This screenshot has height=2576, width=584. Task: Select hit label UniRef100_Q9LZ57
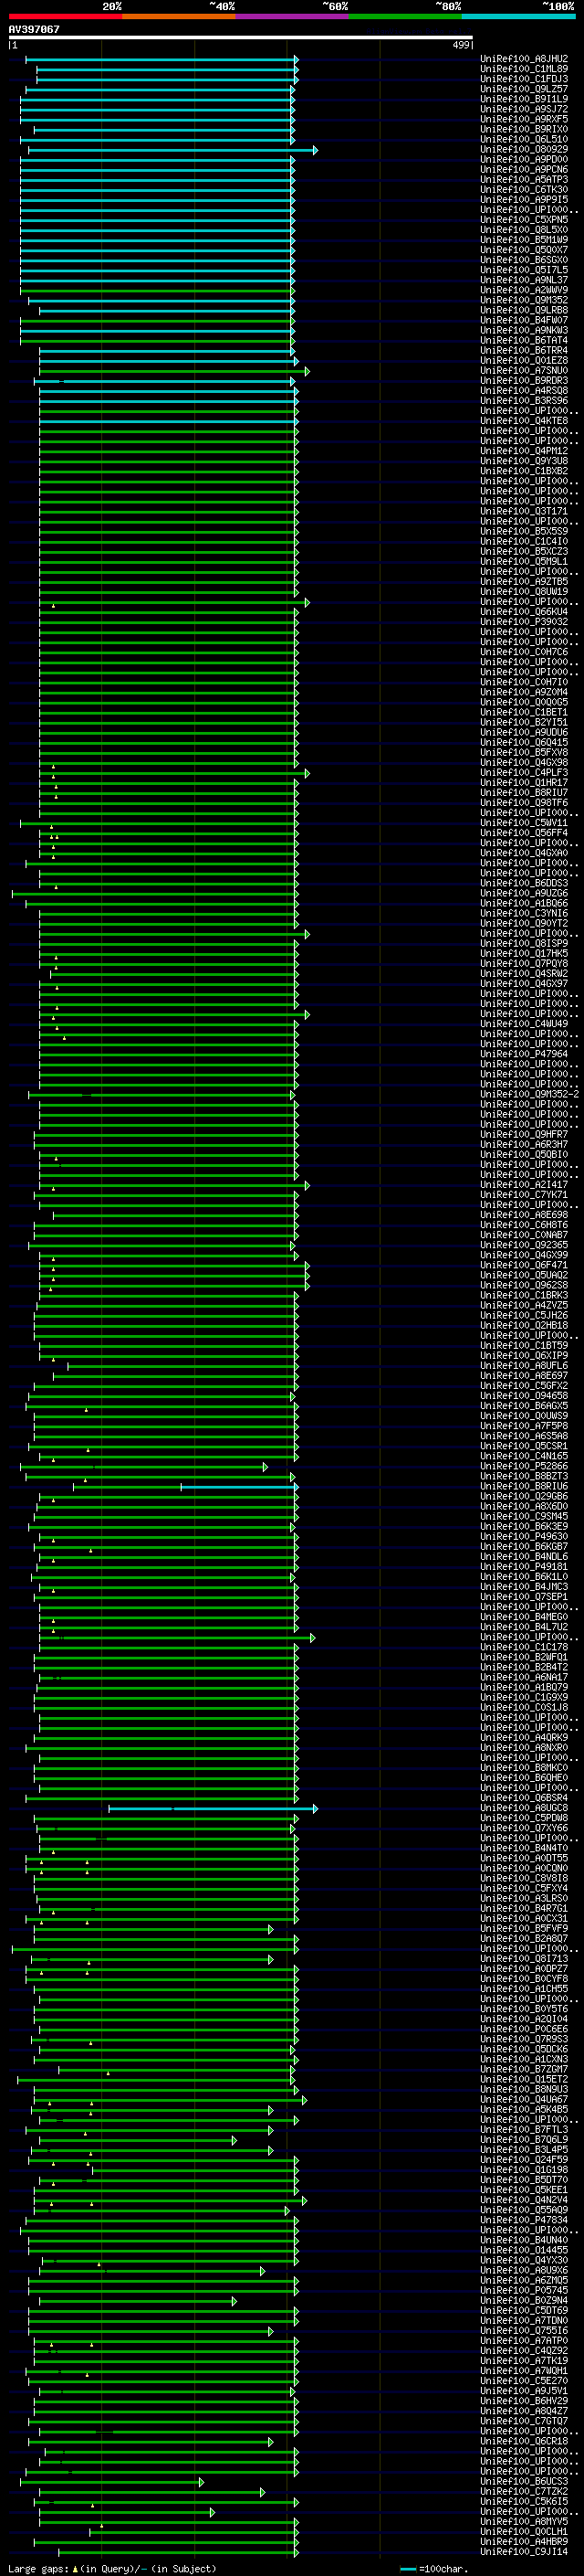tap(524, 89)
